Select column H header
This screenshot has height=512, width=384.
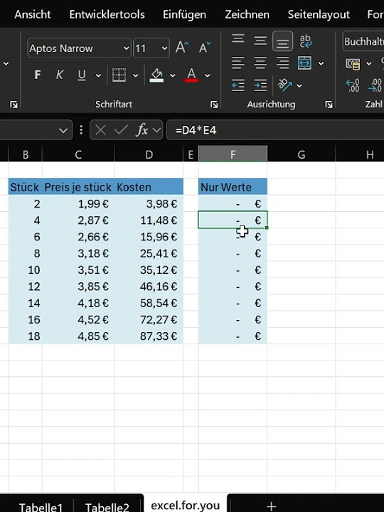point(360,154)
